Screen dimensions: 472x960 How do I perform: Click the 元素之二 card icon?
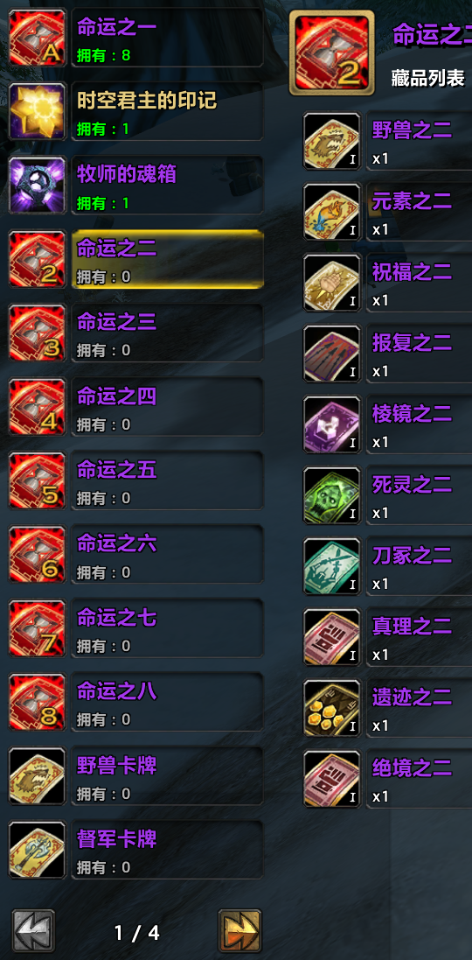click(x=332, y=212)
